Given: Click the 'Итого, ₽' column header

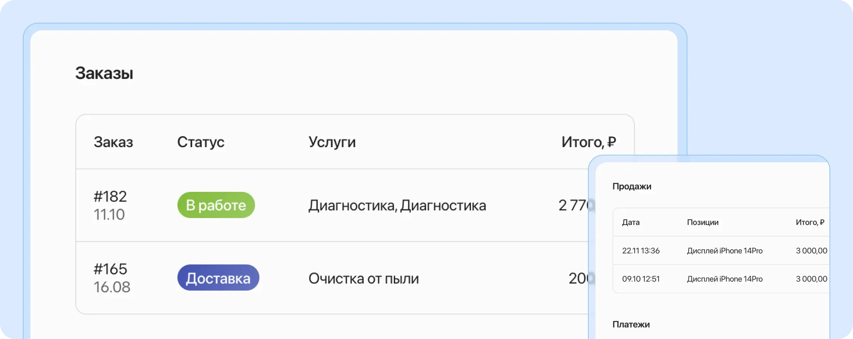Looking at the screenshot, I should coord(589,142).
